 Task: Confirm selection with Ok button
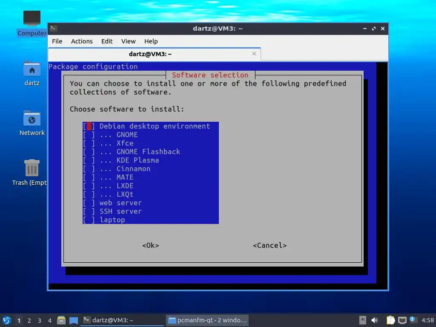(x=150, y=245)
